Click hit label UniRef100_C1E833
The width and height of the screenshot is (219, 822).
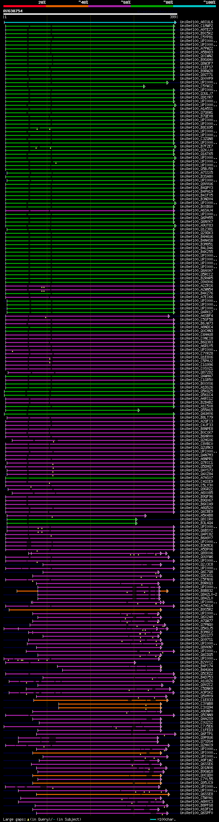pyautogui.click(x=196, y=700)
